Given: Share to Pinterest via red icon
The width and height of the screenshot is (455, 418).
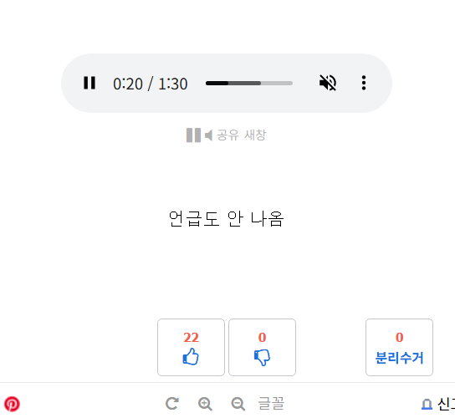Looking at the screenshot, I should (x=12, y=404).
